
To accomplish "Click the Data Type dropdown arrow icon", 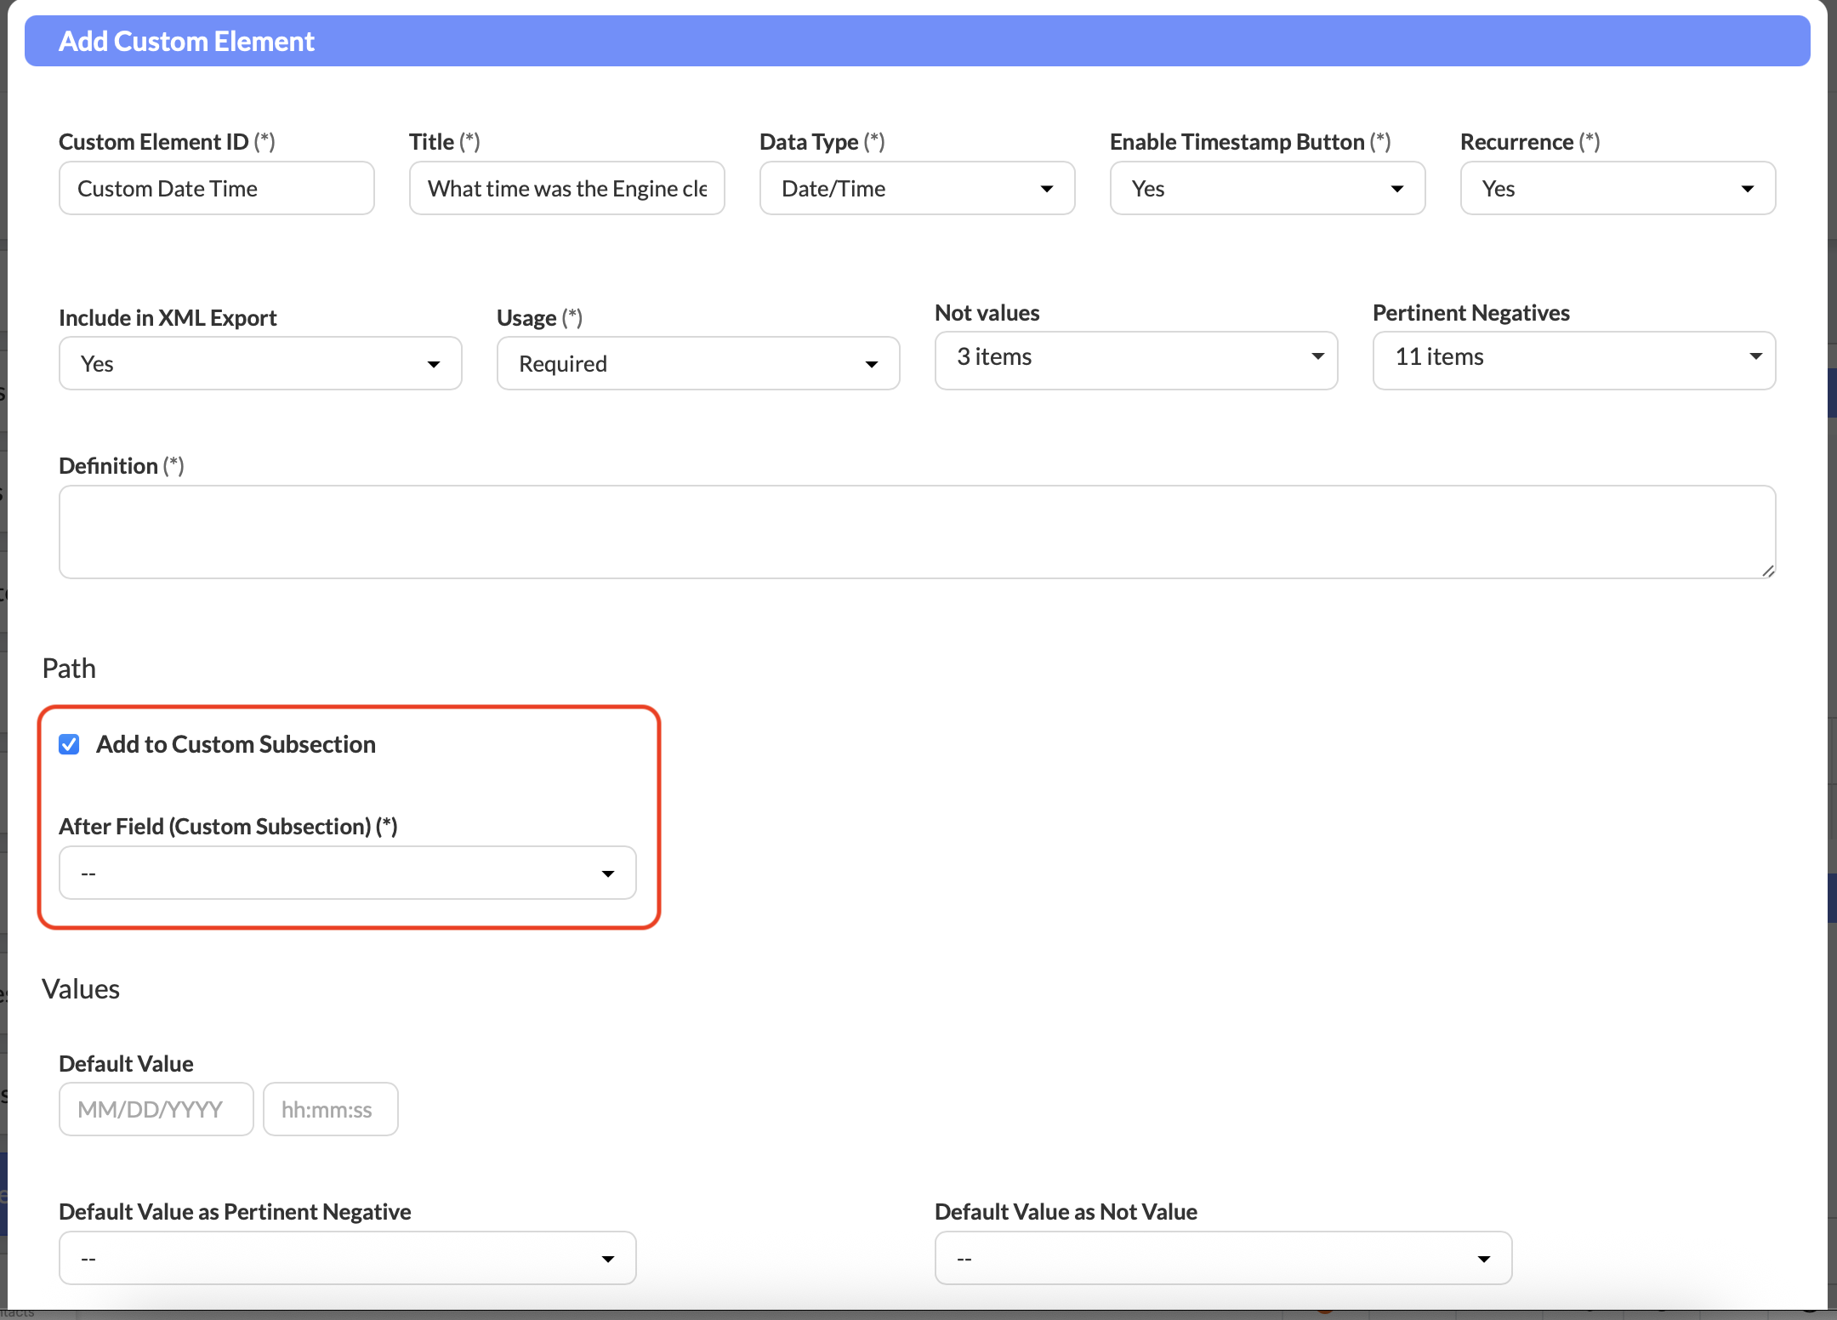I will 1047,189.
